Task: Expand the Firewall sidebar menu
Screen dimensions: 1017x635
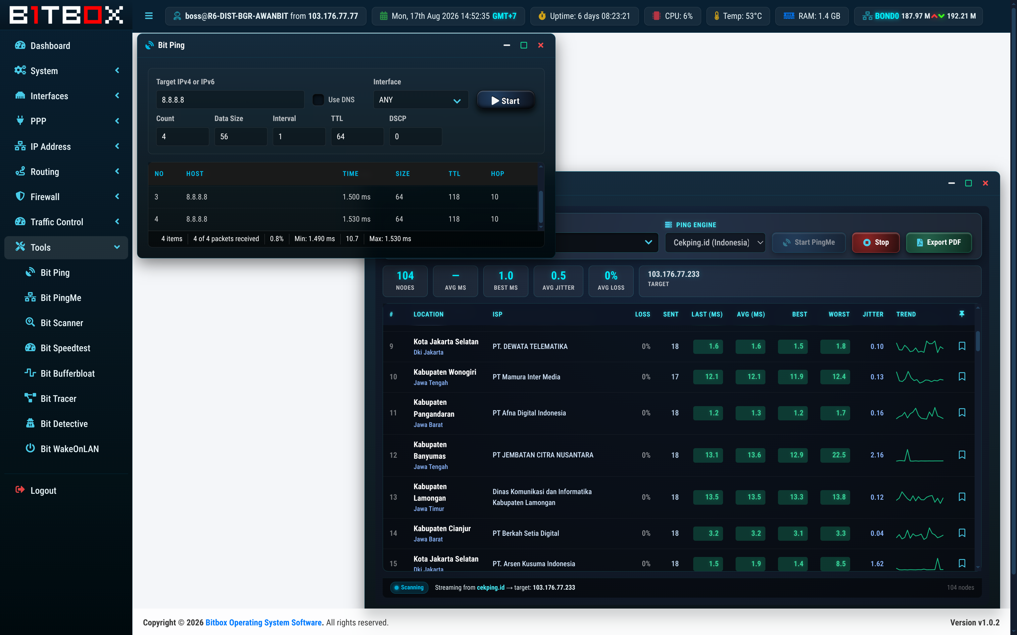Action: tap(66, 196)
